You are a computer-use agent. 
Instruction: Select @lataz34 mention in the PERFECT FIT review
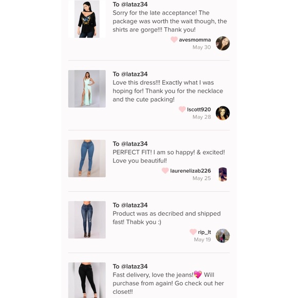pyautogui.click(x=134, y=144)
